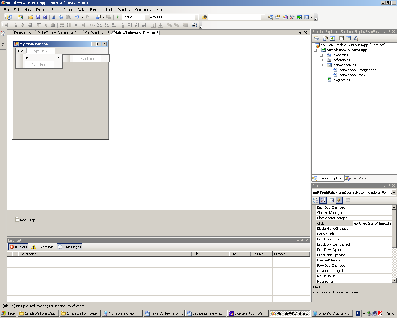Viewport: 397px width, 318px height.
Task: Cut selection using scissors icon
Action: (54, 17)
